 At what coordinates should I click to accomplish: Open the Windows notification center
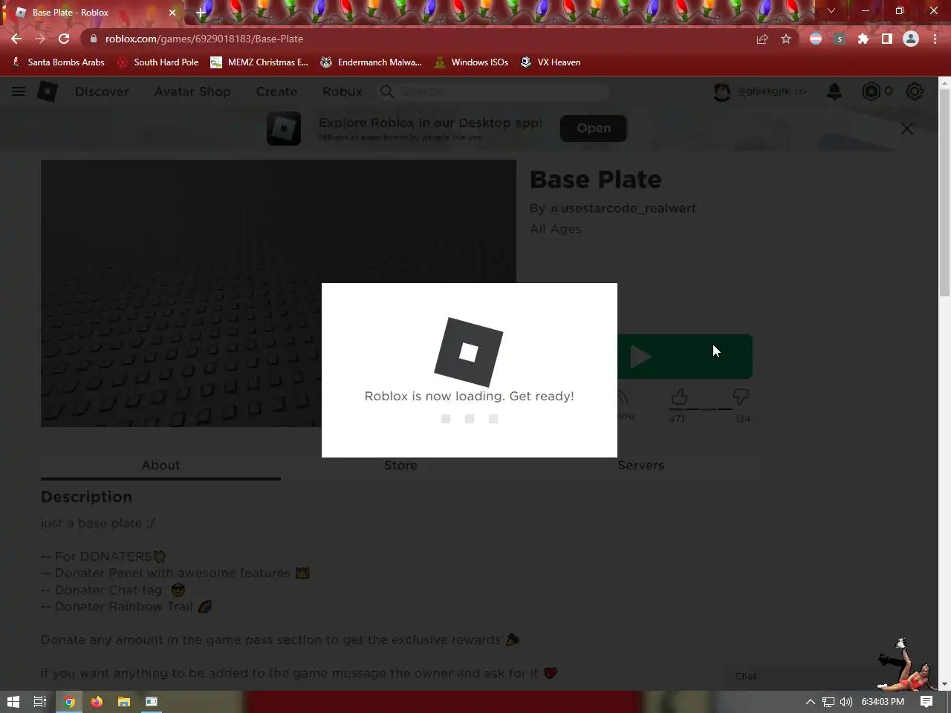tap(926, 702)
